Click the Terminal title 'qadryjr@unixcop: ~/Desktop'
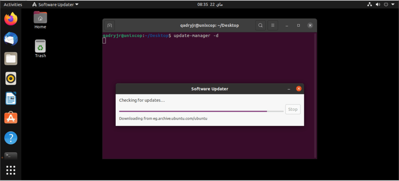Screen dimensions: 399x181 coord(209,25)
